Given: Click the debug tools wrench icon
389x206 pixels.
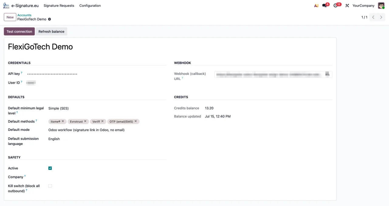Looking at the screenshot, I should click(x=347, y=5).
